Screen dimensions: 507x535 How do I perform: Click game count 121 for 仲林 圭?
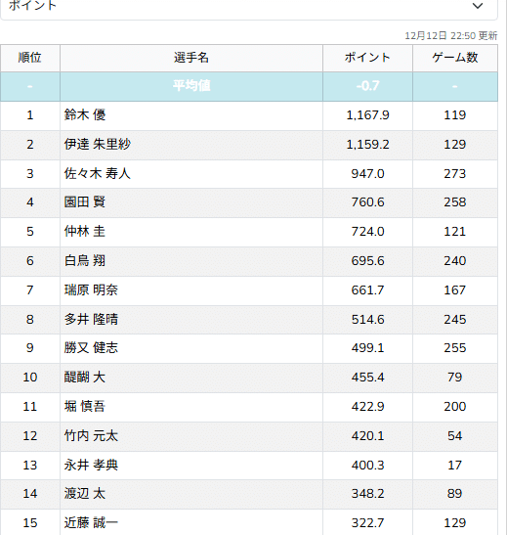[455, 232]
